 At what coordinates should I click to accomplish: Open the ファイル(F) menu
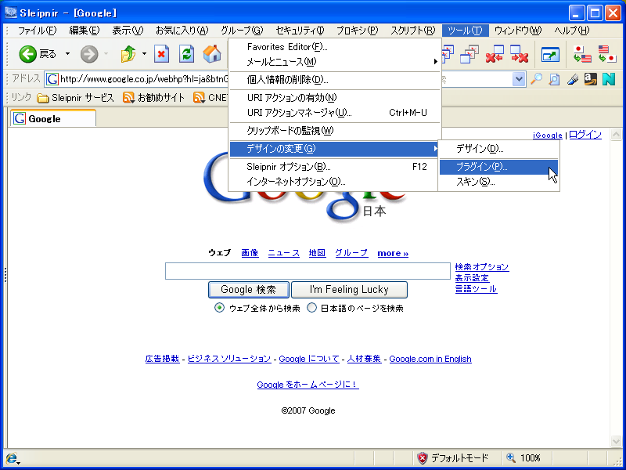click(37, 31)
